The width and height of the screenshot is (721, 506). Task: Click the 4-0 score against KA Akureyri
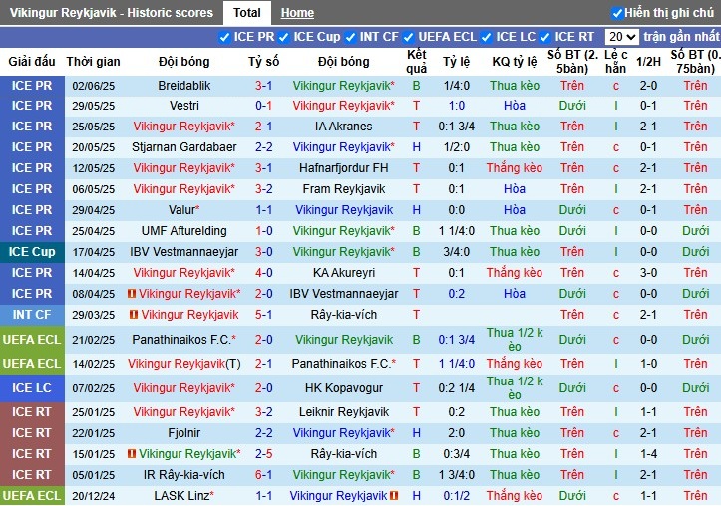264,272
